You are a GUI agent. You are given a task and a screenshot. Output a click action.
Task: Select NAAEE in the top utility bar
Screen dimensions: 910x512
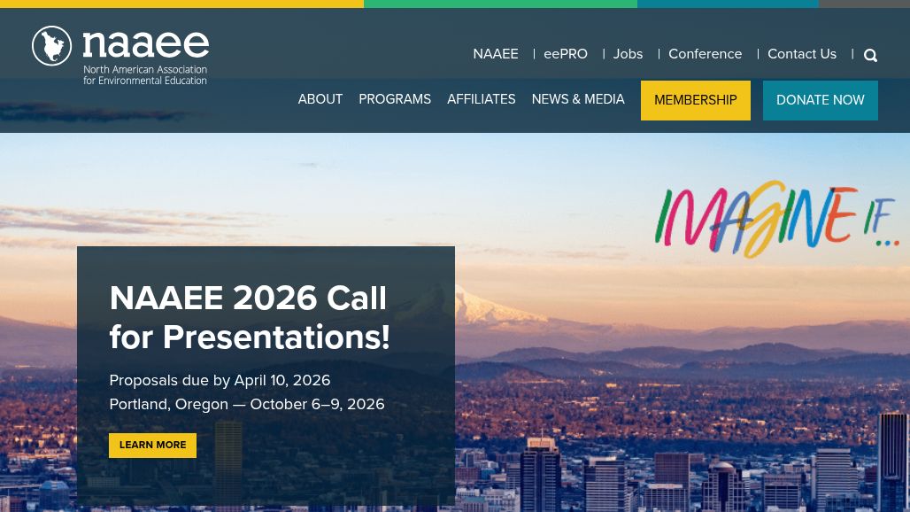pyautogui.click(x=496, y=54)
